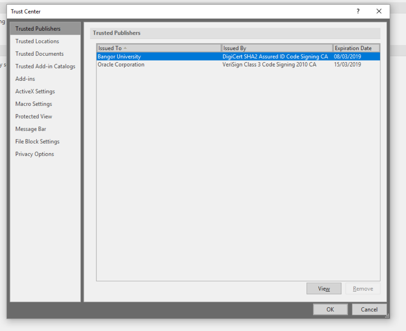Select the Add-ins category
This screenshot has width=406, height=331.
click(45, 79)
